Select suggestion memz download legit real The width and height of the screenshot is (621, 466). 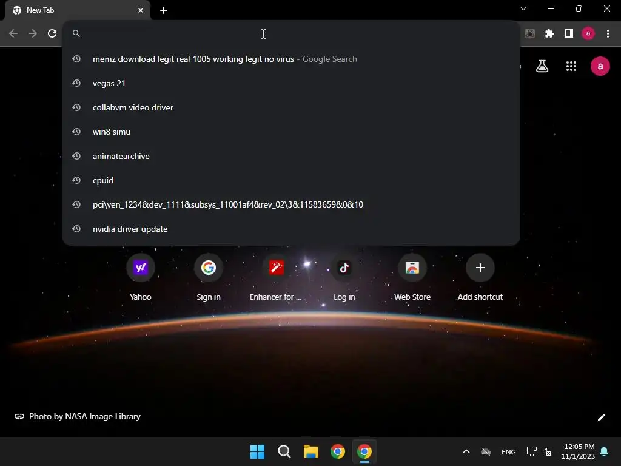click(291, 59)
